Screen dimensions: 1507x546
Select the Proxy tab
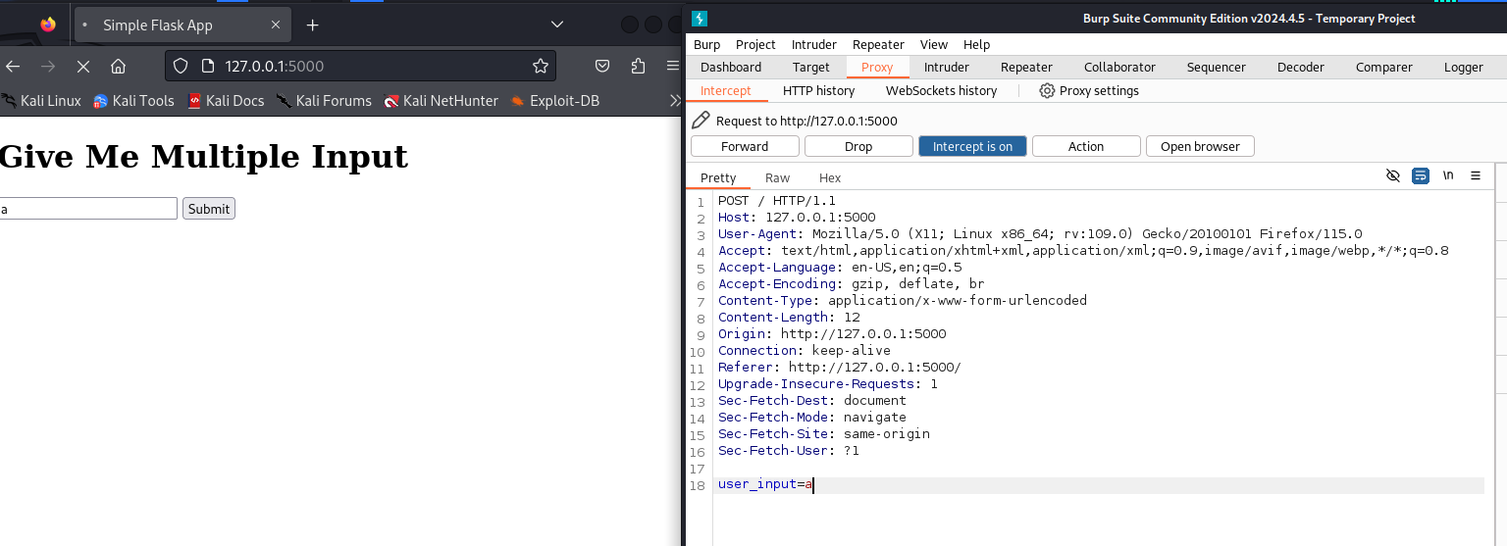point(877,67)
